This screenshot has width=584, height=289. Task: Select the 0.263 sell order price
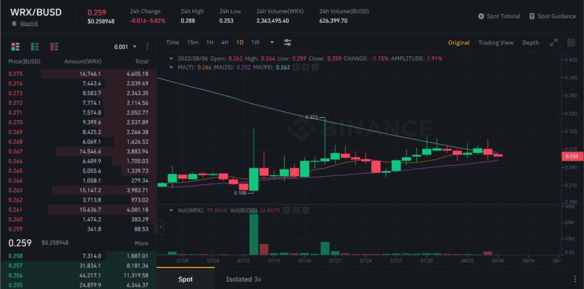pos(15,190)
